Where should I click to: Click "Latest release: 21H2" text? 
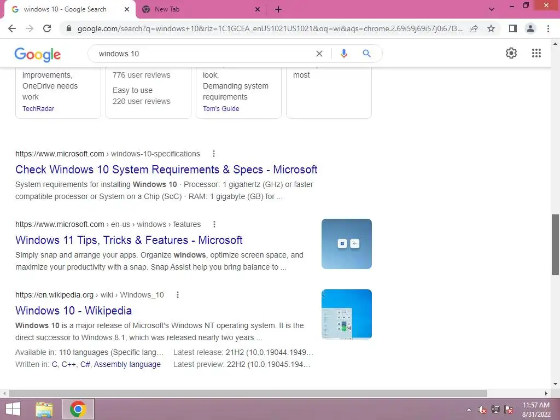click(x=243, y=352)
